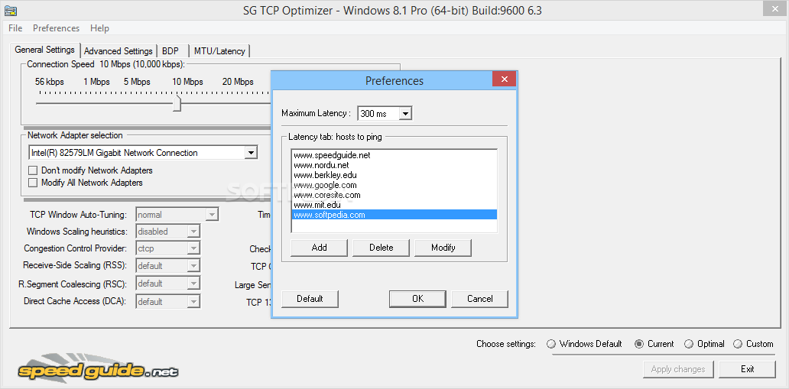Select www.softpedia.com host entry

click(394, 215)
